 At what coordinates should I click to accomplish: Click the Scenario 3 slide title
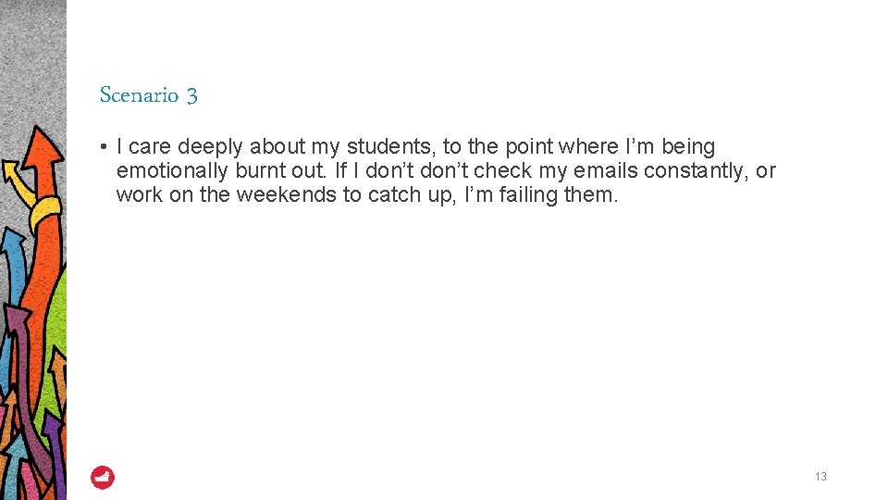(148, 95)
